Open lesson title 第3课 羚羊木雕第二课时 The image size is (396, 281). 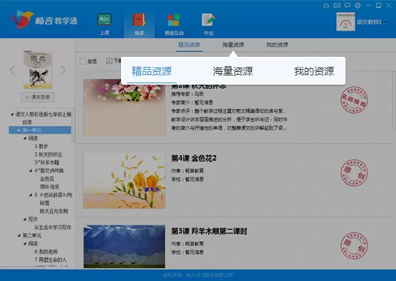(209, 231)
